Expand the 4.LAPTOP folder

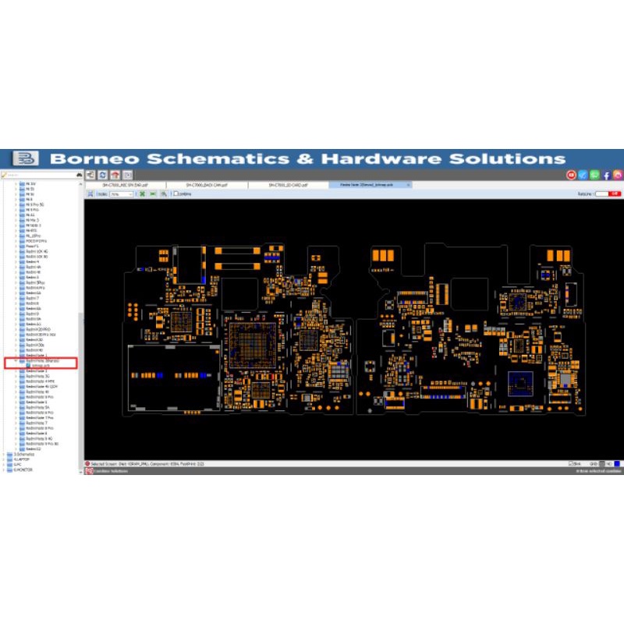pos(4,459)
